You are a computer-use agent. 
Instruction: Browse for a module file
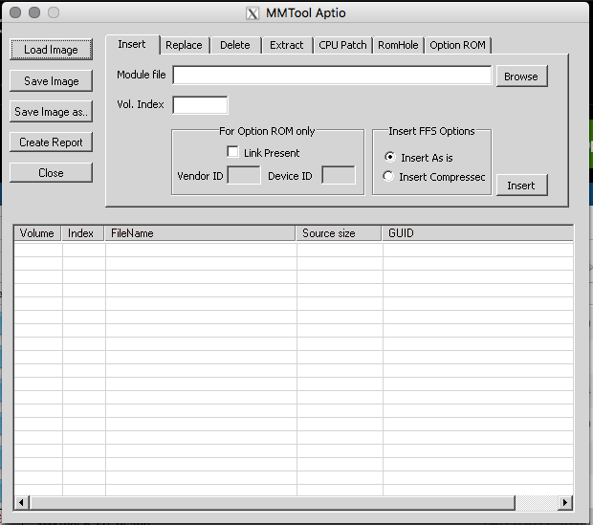[521, 77]
